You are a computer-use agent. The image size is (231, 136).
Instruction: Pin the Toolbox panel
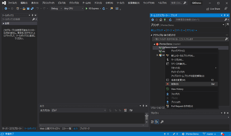32,15
